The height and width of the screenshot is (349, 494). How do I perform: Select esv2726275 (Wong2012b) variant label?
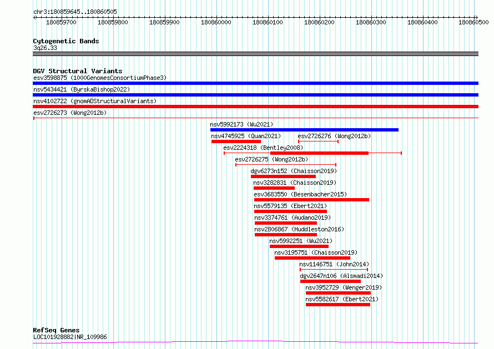point(271,159)
